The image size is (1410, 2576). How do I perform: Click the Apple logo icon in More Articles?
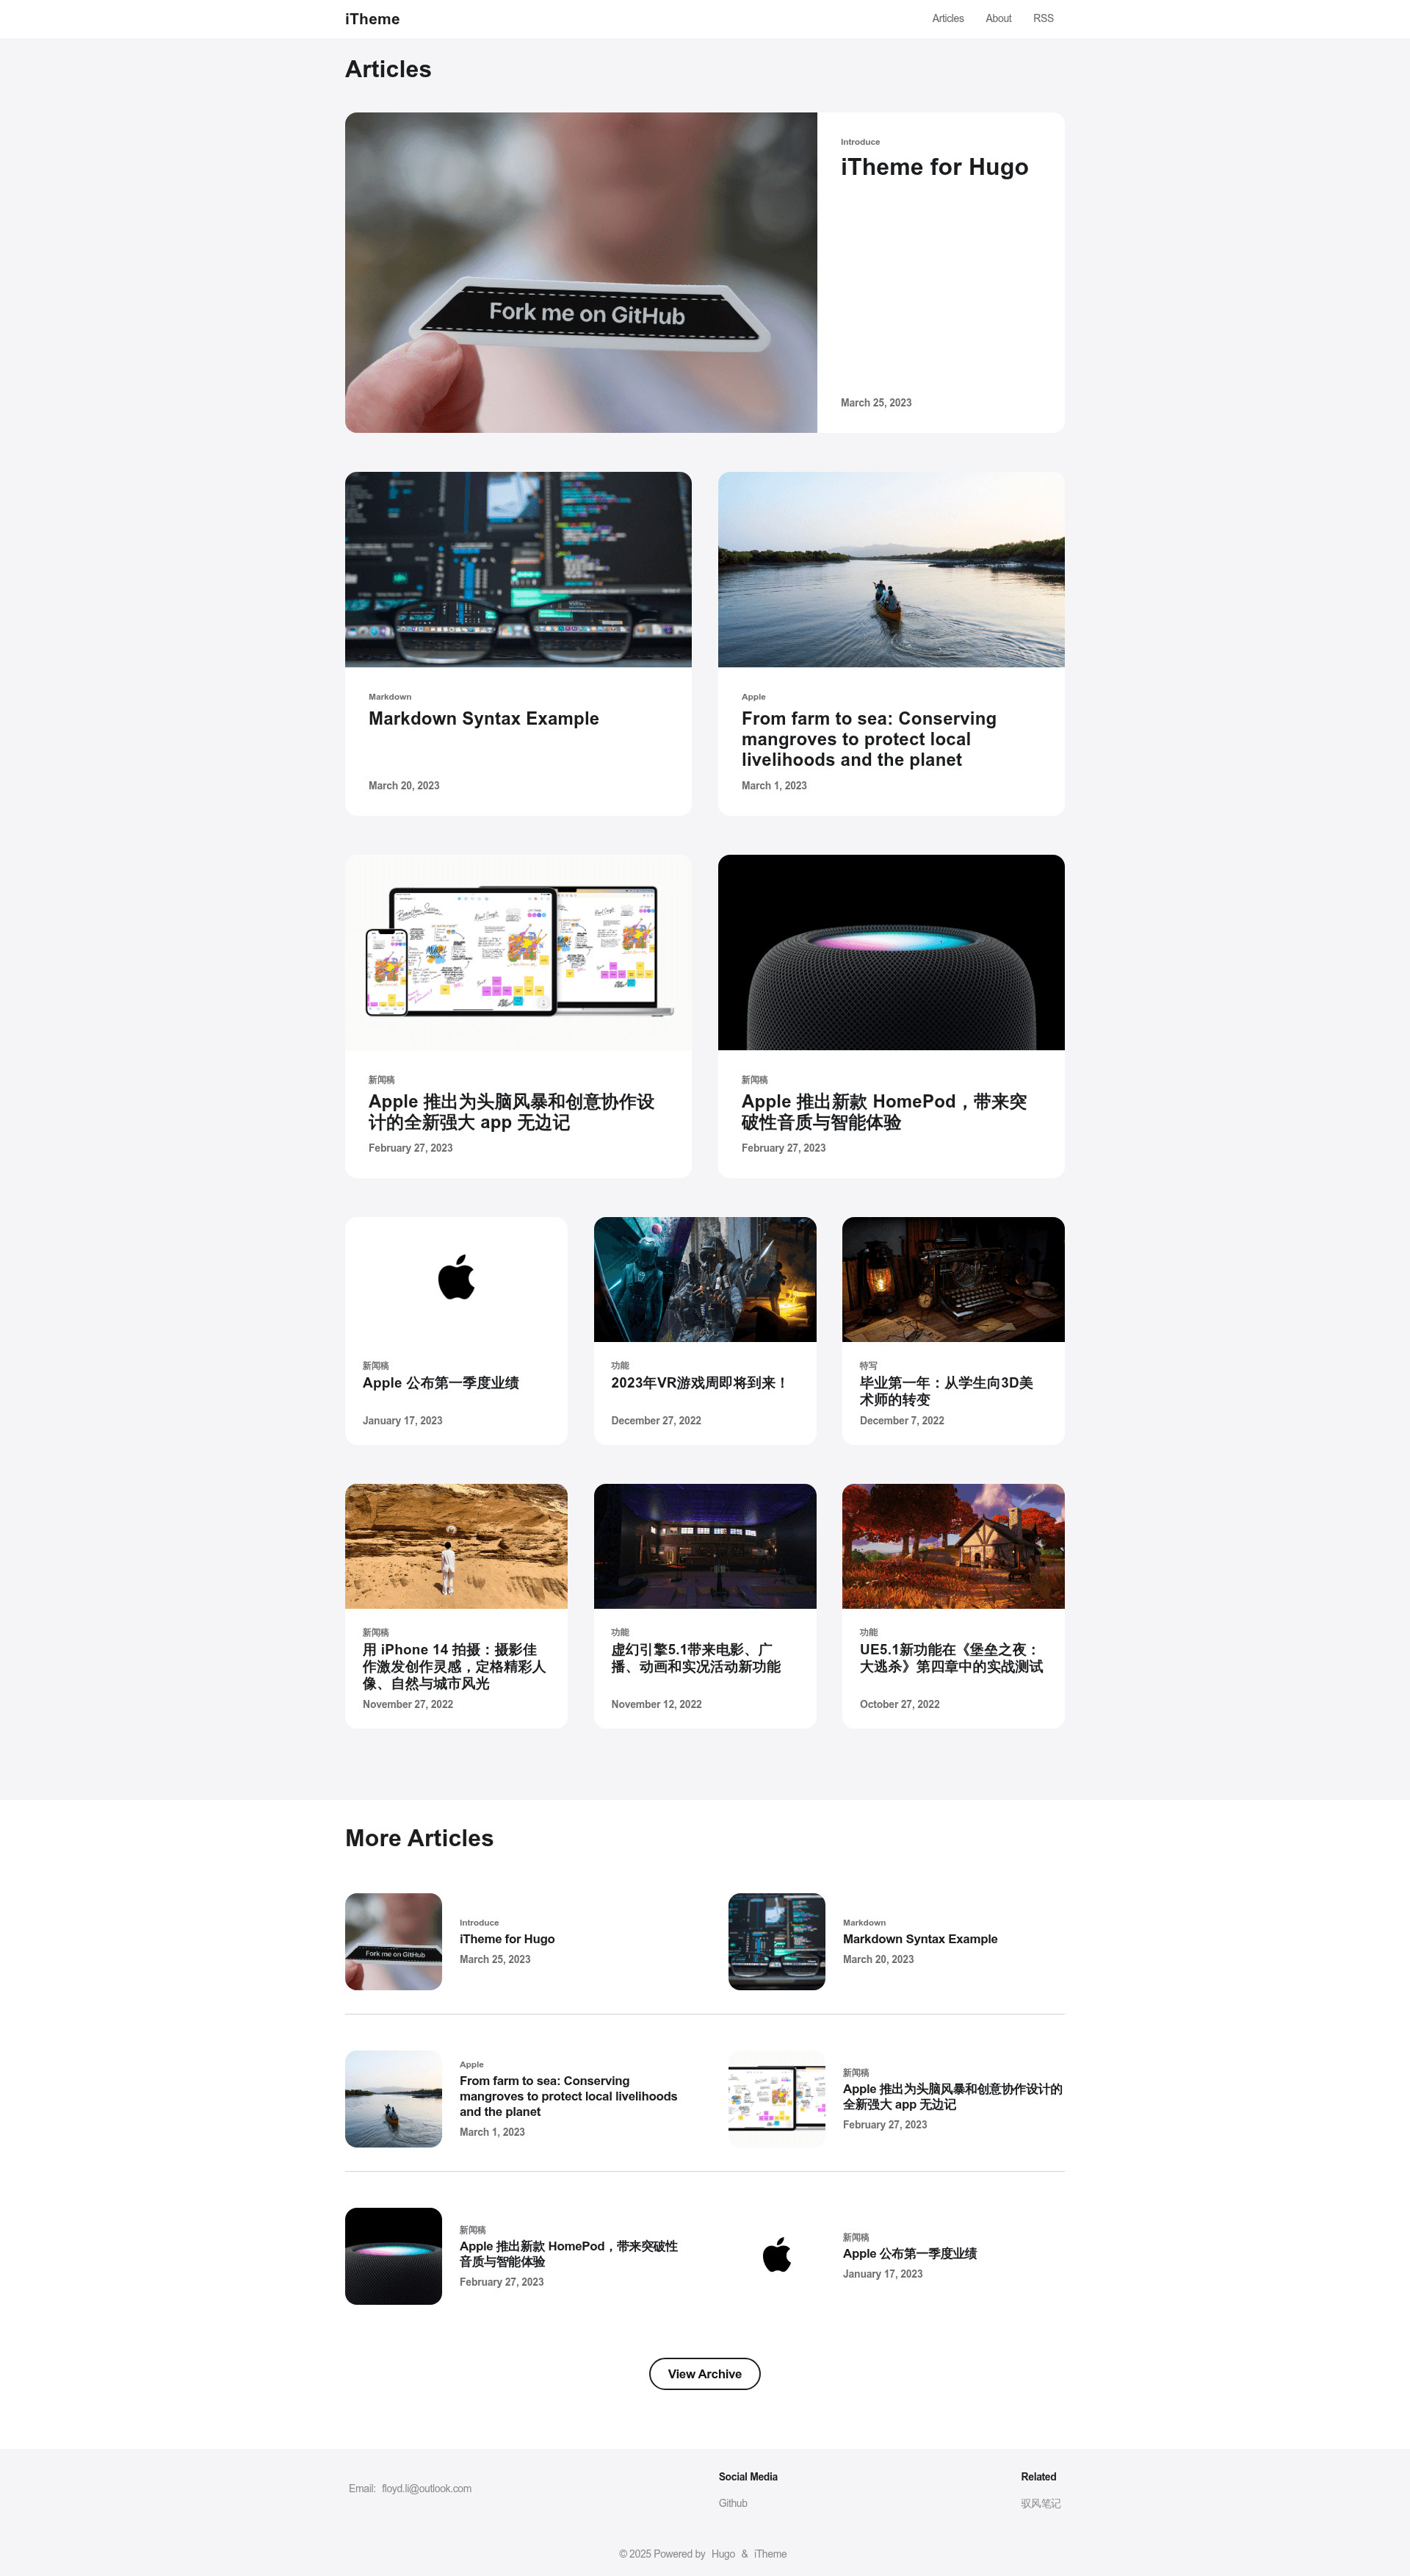click(x=776, y=2255)
